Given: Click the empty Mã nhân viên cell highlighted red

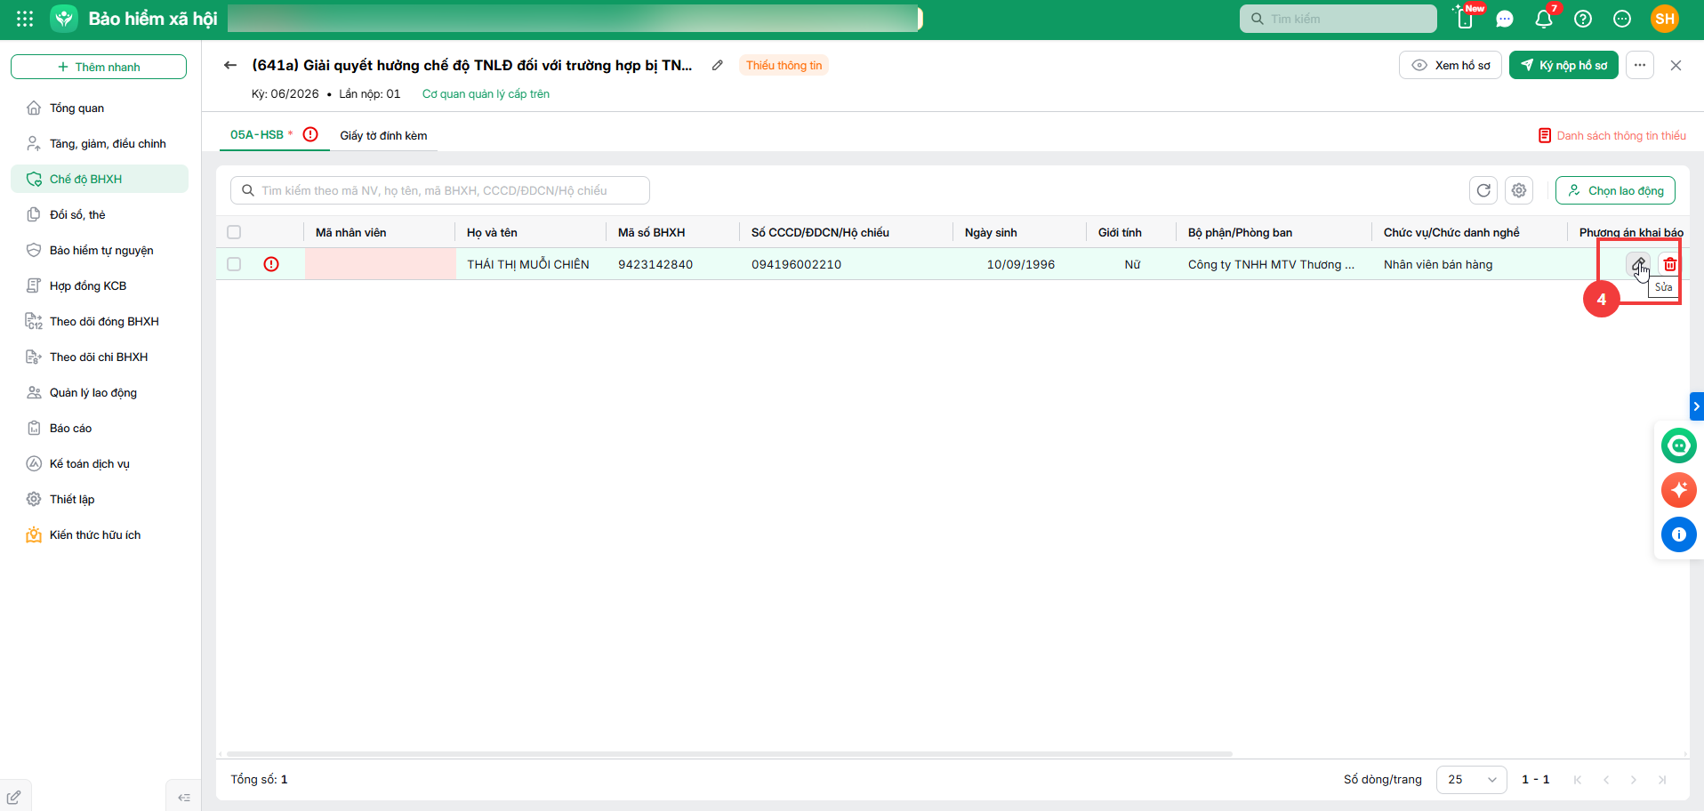Looking at the screenshot, I should pos(381,264).
